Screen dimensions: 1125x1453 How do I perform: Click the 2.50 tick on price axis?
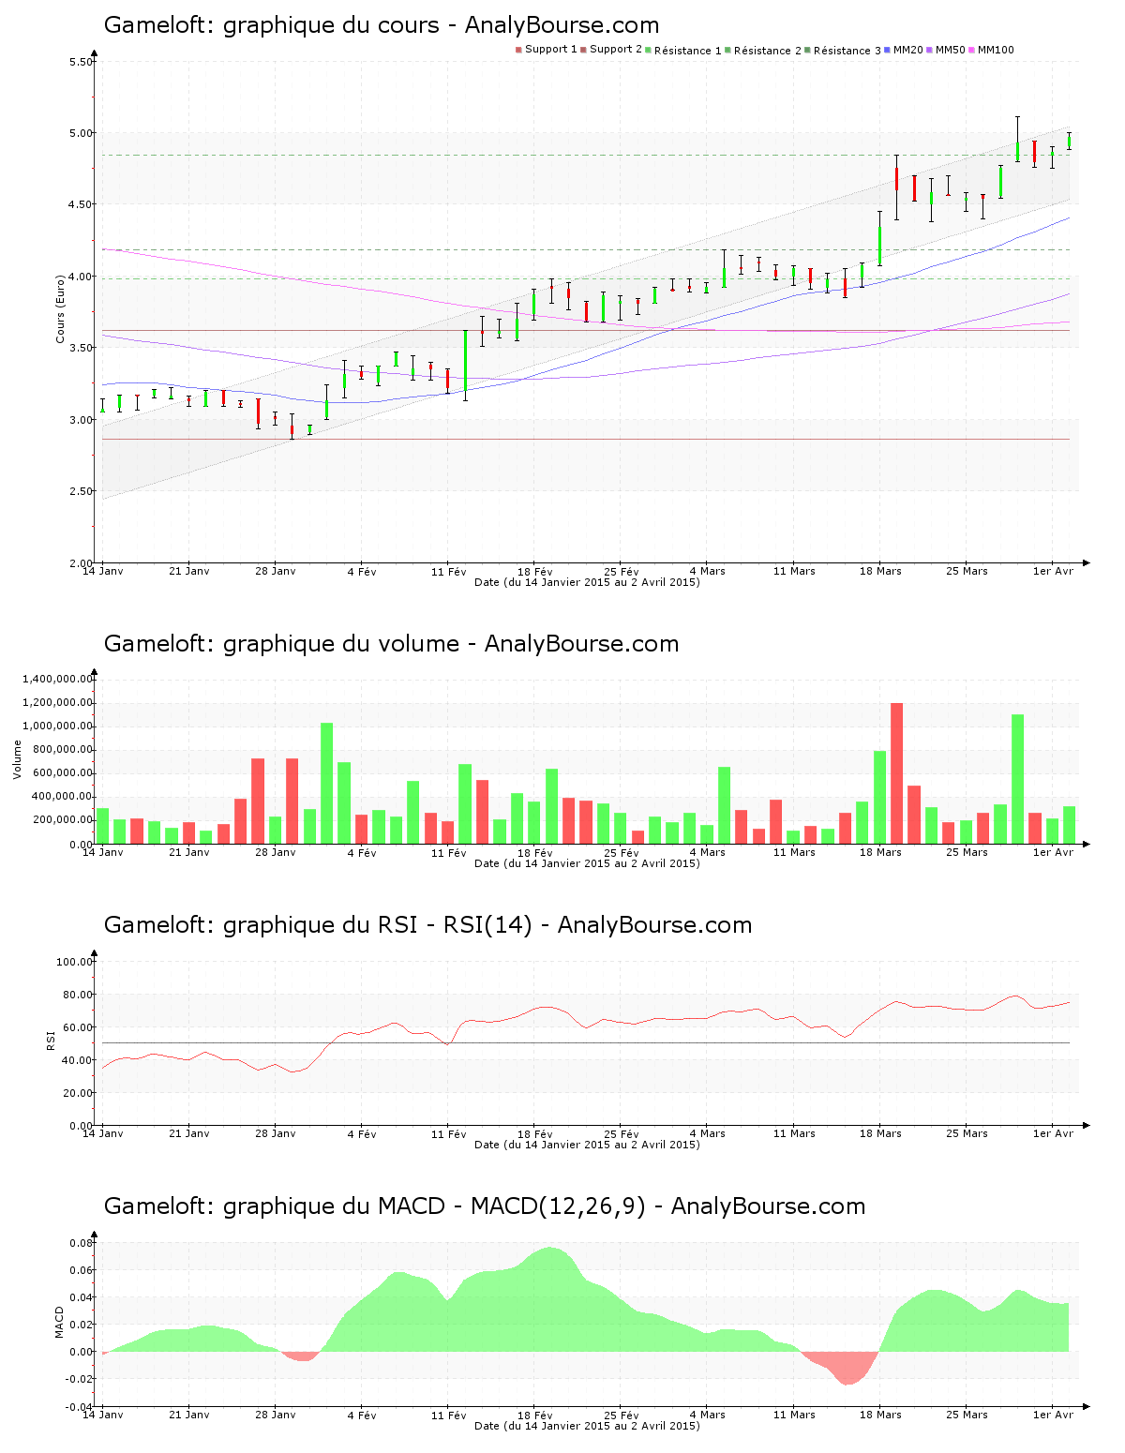click(x=82, y=491)
